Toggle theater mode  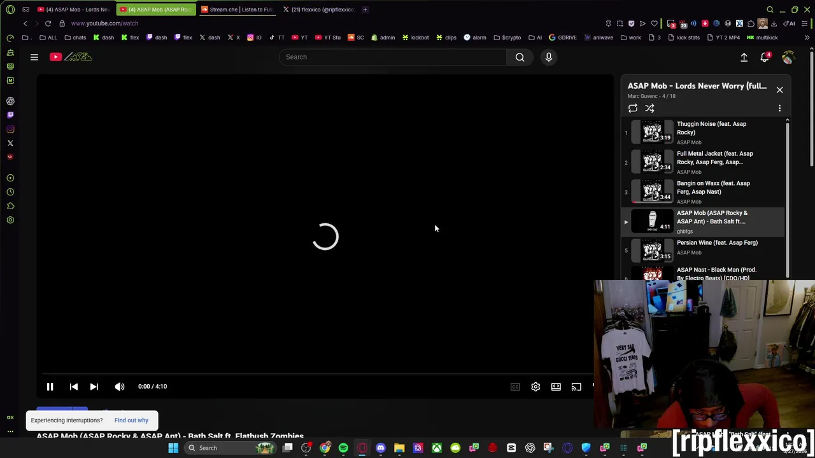556,386
